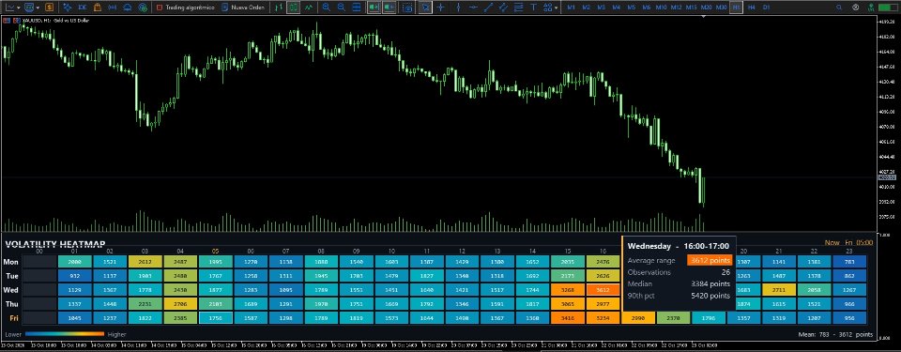Viewport: 901px width, 352px height.
Task: Switch to D1 timeframe
Action: coord(767,8)
